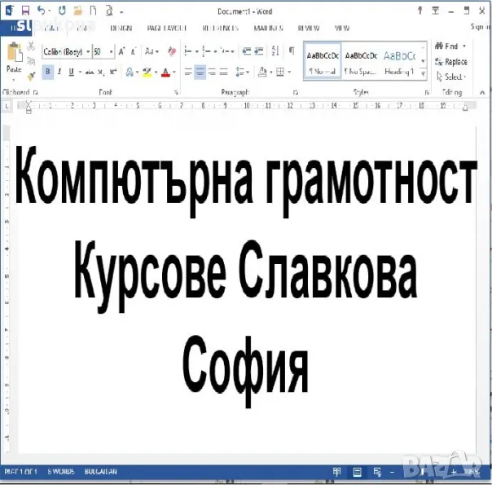Screen dimensions: 492x489
Task: Click the Replace button
Action: (451, 62)
